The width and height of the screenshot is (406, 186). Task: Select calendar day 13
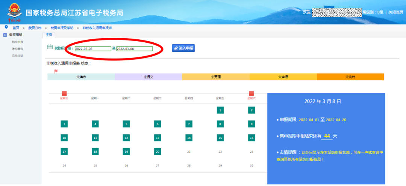pos(158,138)
